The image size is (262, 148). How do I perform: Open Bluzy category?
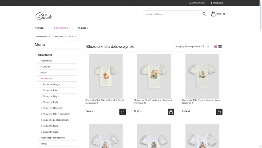pos(44,144)
